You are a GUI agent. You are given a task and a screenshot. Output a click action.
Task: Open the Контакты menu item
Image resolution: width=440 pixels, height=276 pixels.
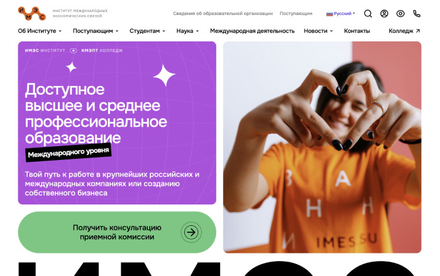(x=357, y=31)
